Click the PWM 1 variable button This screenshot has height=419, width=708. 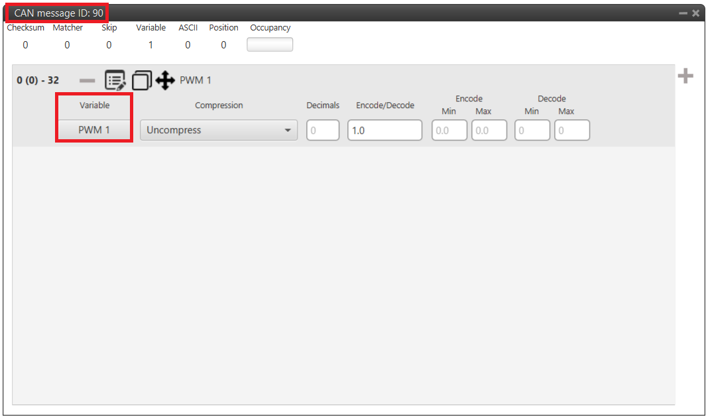tap(94, 130)
